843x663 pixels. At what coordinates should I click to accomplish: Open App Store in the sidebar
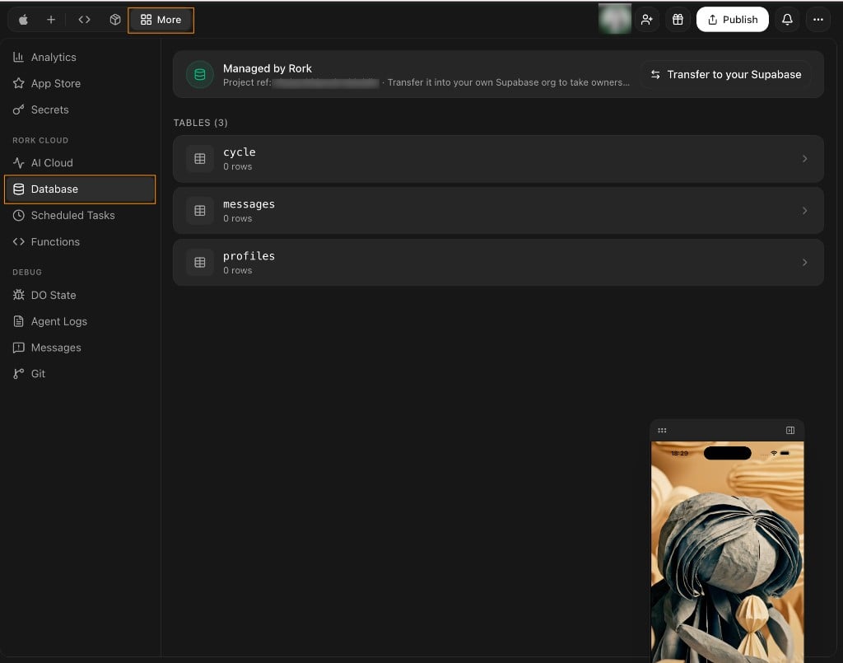[x=80, y=83]
